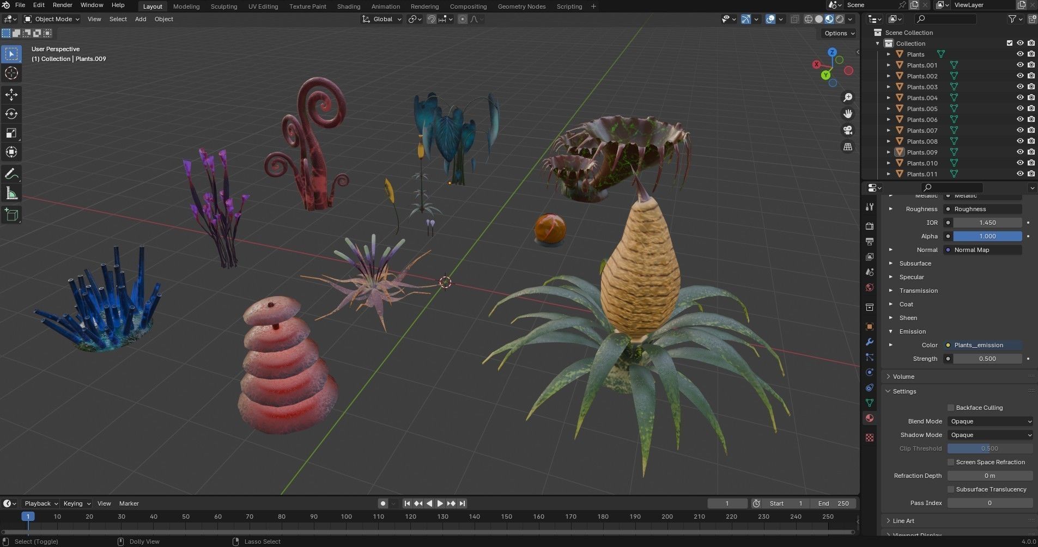
Task: Open the Modifiers properties tab
Action: coord(870,342)
